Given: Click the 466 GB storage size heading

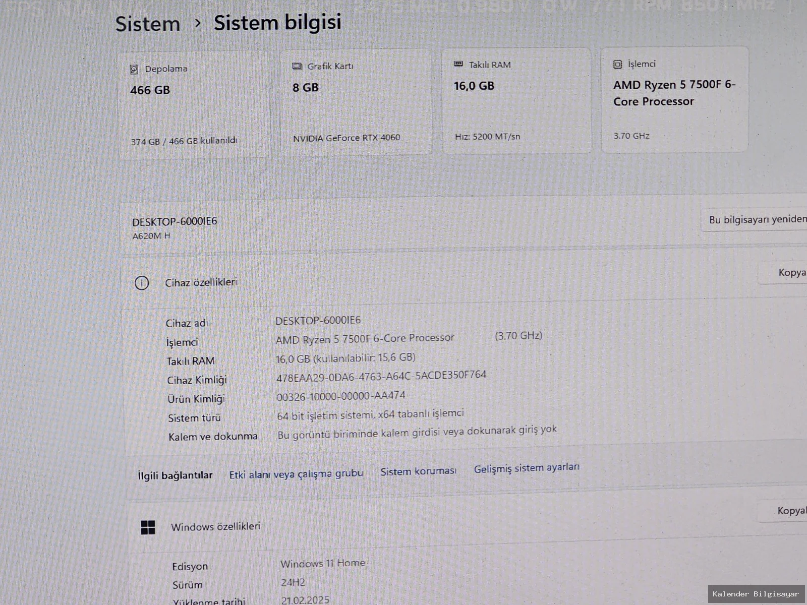Looking at the screenshot, I should [150, 90].
